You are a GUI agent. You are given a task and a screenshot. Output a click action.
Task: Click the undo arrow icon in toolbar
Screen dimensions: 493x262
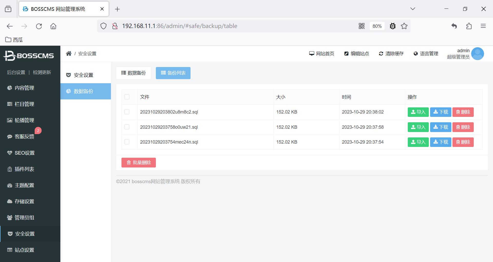[454, 26]
